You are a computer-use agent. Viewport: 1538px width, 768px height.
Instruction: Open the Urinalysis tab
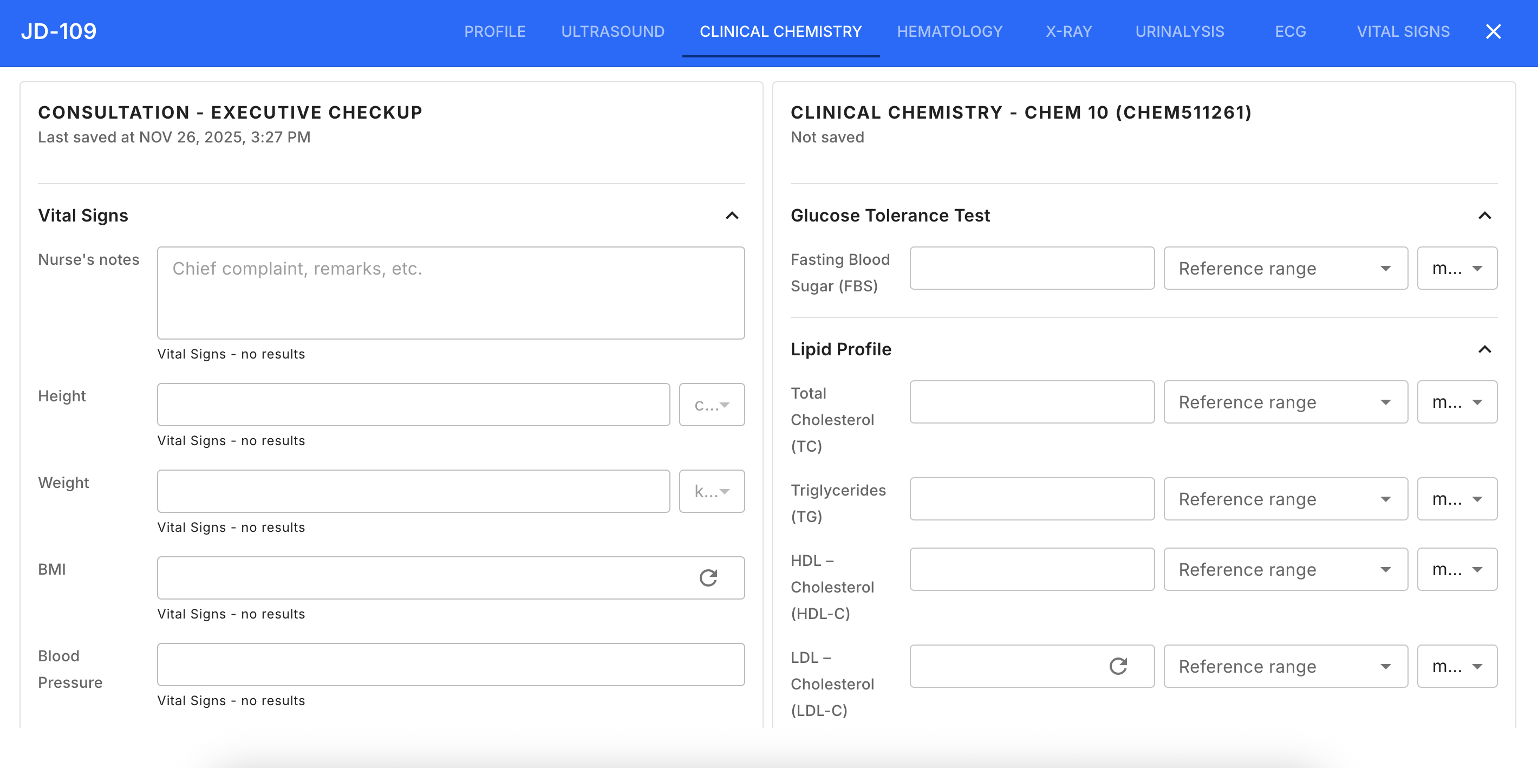tap(1179, 31)
